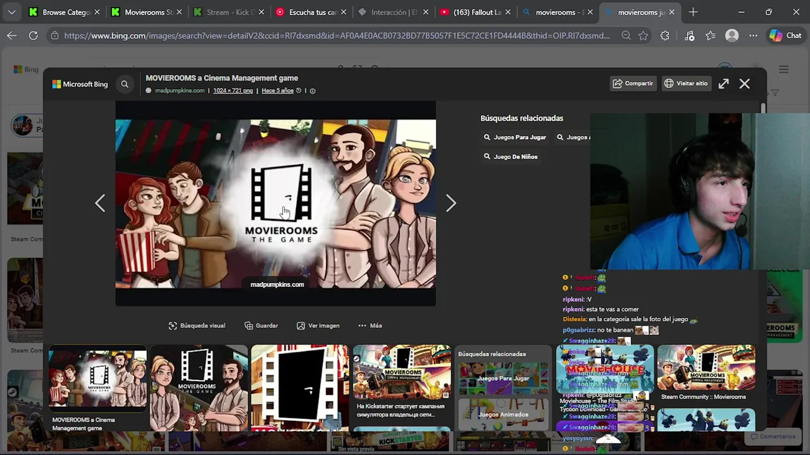Expand the image viewer to full screen
Screen dimensions: 810x455
coord(723,83)
